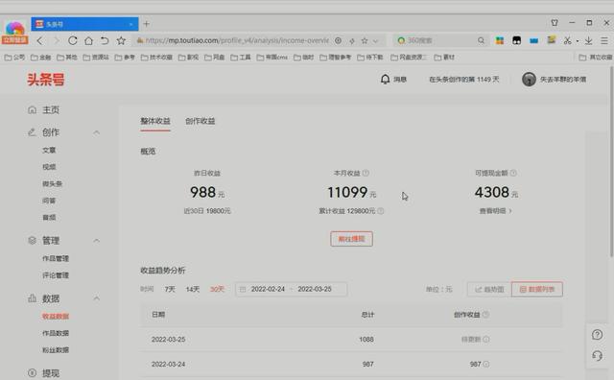This screenshot has width=614, height=380.
Task: Open the browser home page icon
Action: [x=88, y=40]
